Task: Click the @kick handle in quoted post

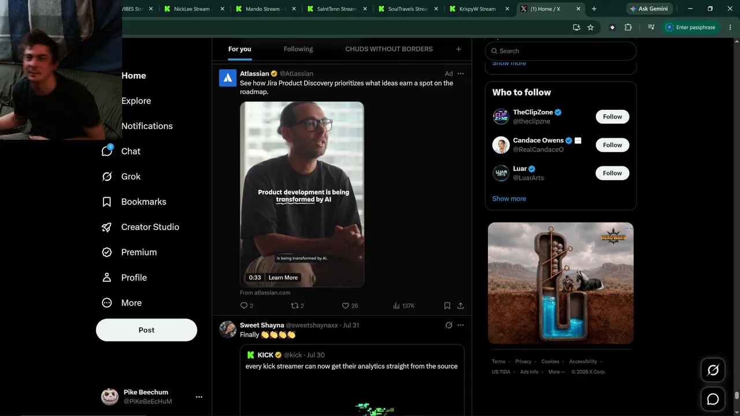Action: (x=293, y=355)
